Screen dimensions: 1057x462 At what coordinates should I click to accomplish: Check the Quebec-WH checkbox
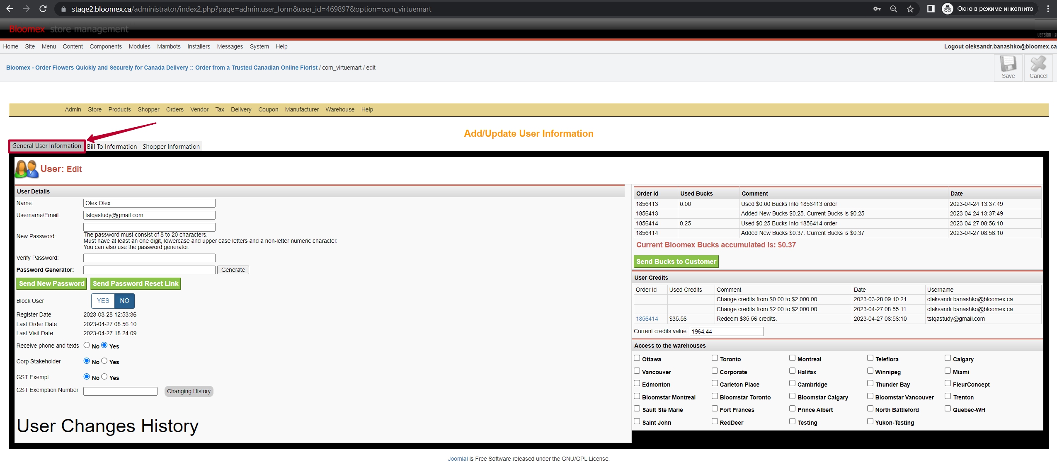pyautogui.click(x=948, y=409)
